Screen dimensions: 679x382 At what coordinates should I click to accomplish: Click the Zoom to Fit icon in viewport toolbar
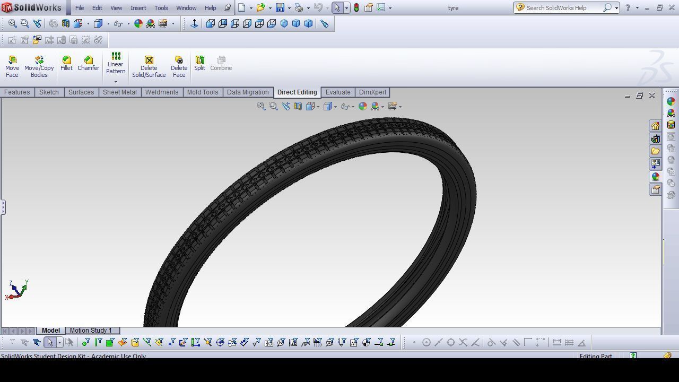point(261,106)
